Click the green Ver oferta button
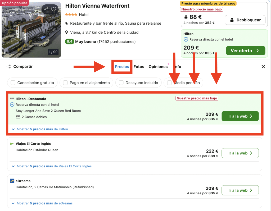Screen dimensions: 271x211 [245, 51]
